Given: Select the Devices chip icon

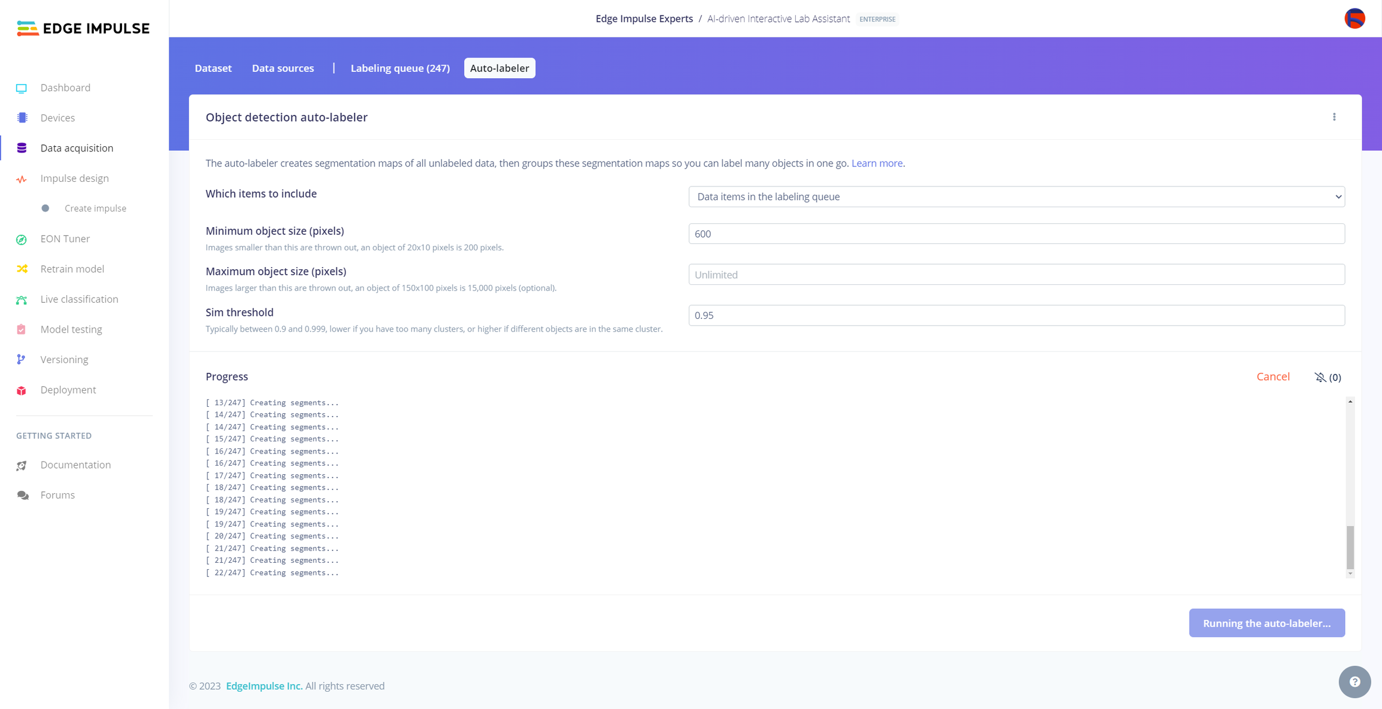Looking at the screenshot, I should click(x=22, y=117).
